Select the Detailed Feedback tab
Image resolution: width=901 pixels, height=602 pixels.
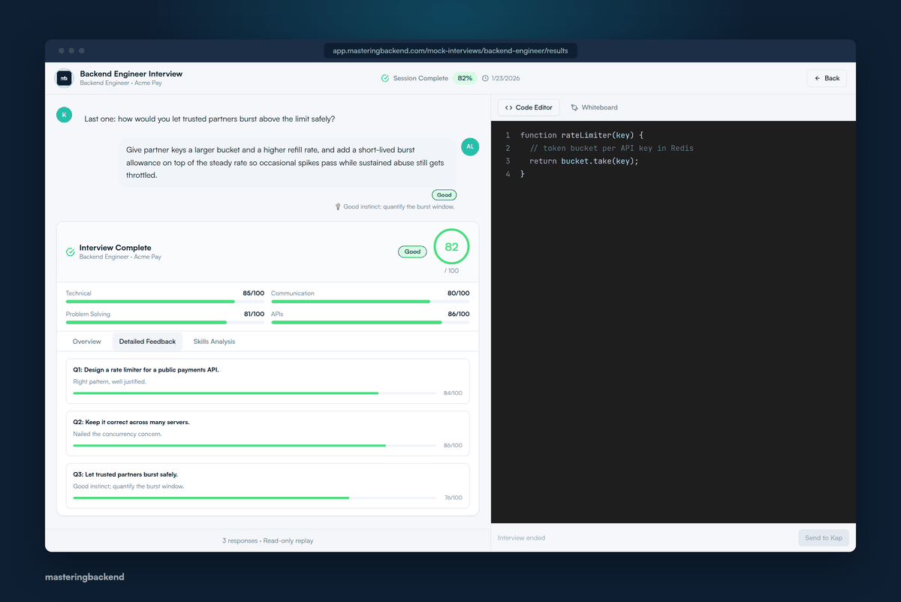147,342
